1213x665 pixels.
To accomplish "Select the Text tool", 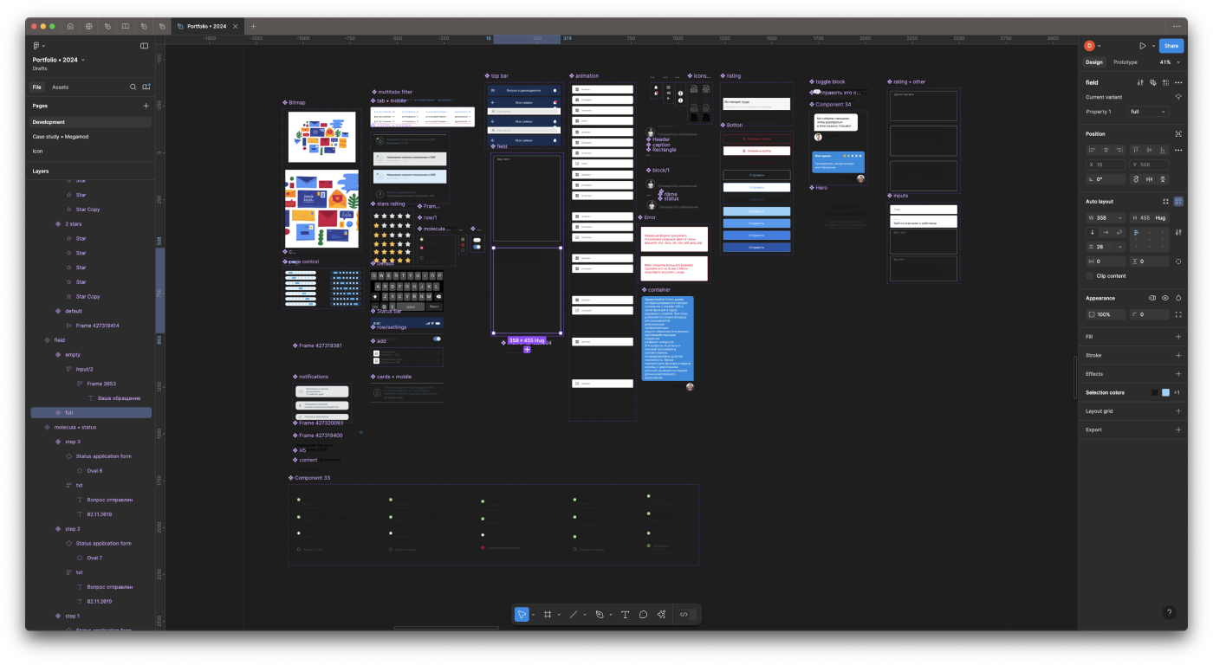I will click(625, 614).
